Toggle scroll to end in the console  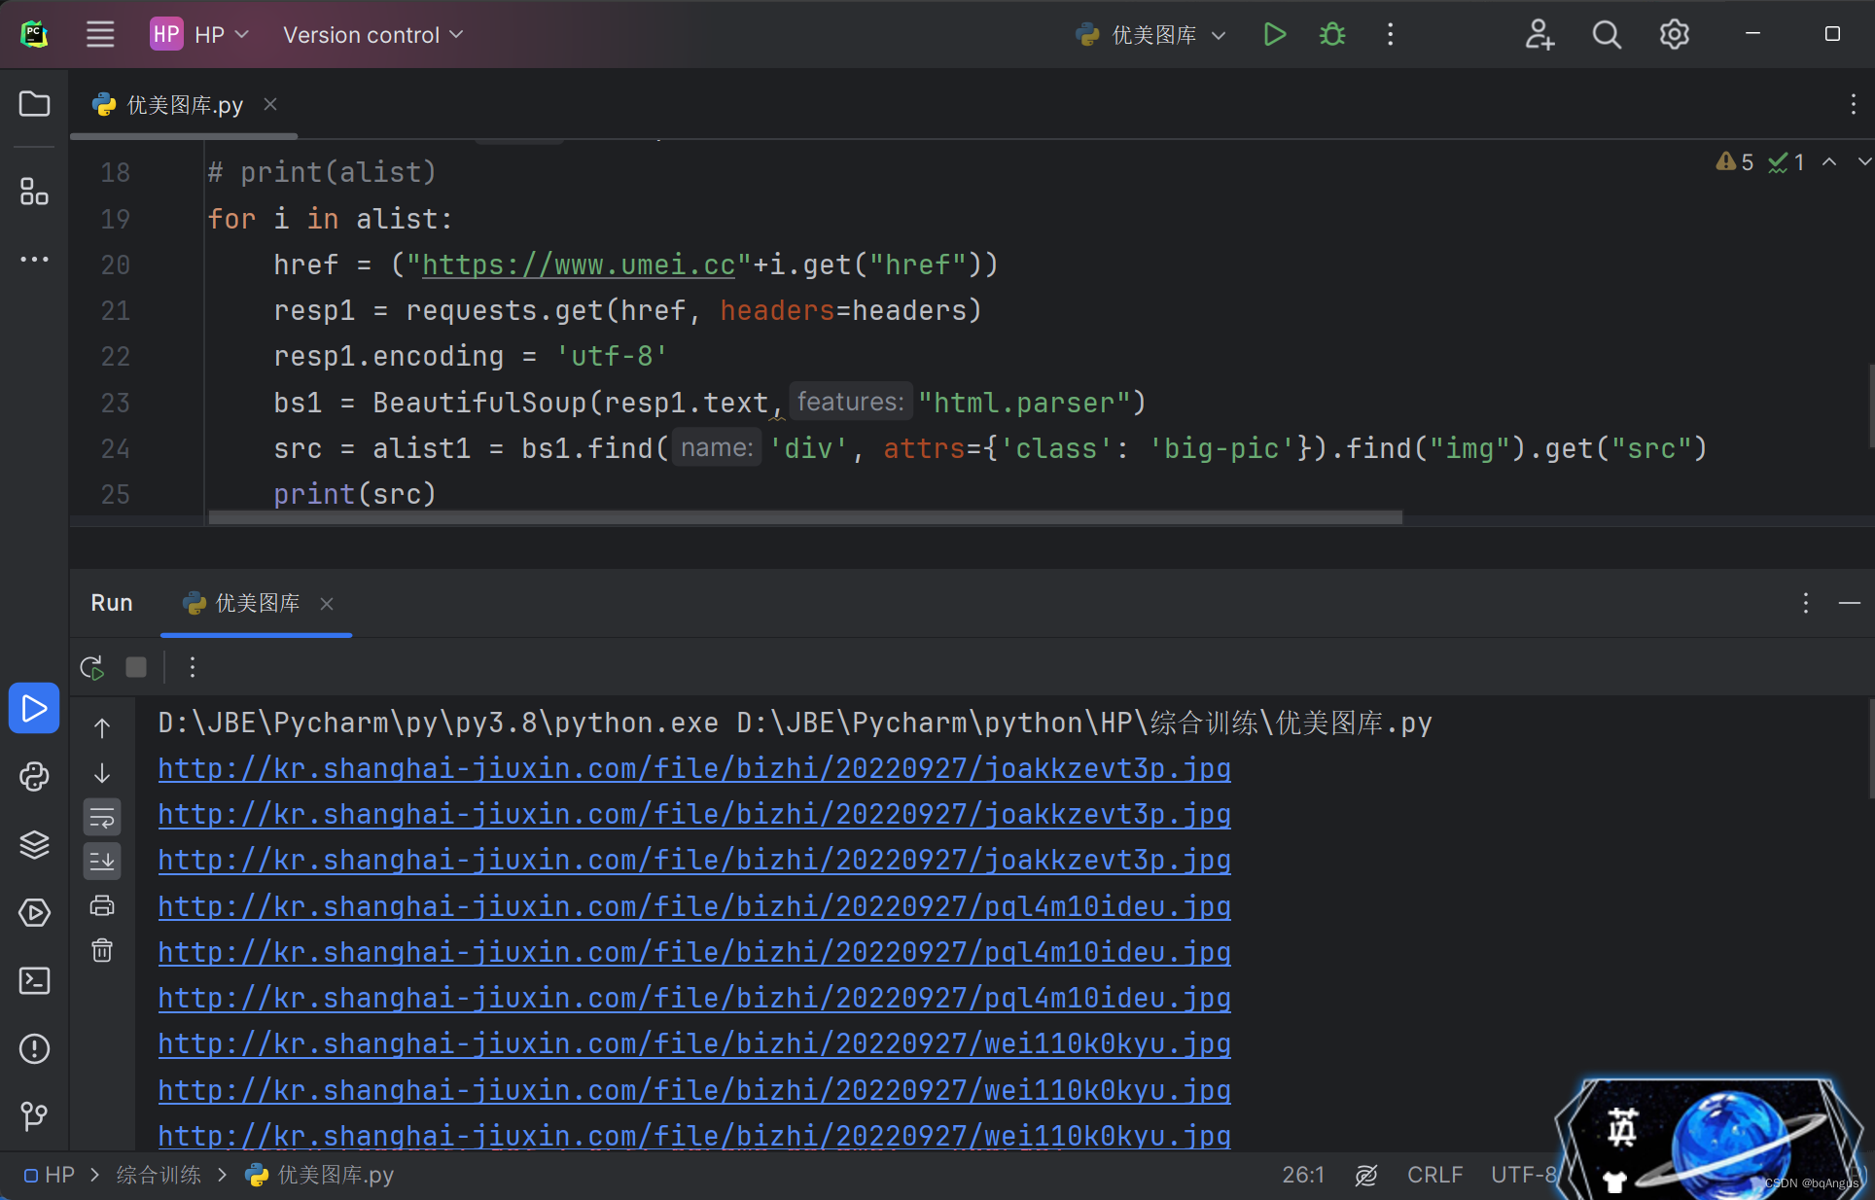[102, 861]
